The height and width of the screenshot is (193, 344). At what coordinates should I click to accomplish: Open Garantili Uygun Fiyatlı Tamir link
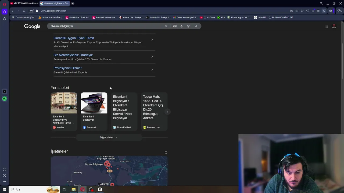[x=74, y=38]
